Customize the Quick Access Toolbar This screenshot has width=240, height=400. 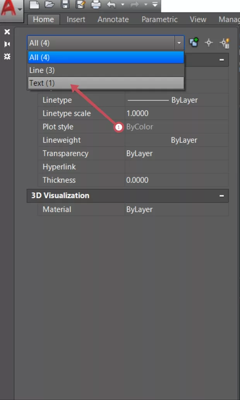tap(155, 4)
